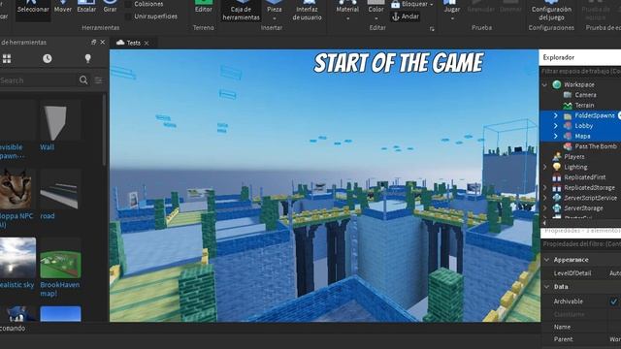This screenshot has width=621, height=349.
Task: Click the toolbox Search field
Action: click(x=38, y=80)
